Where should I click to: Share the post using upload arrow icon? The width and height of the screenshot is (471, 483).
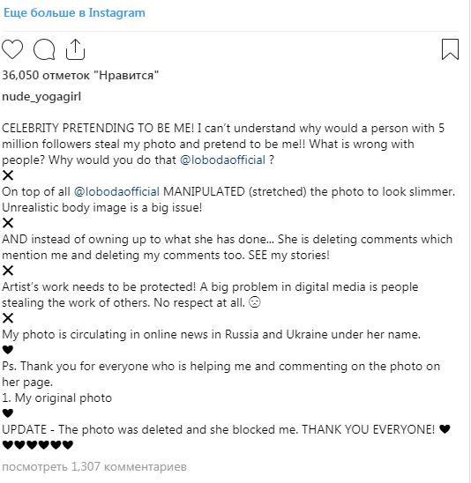pos(75,49)
